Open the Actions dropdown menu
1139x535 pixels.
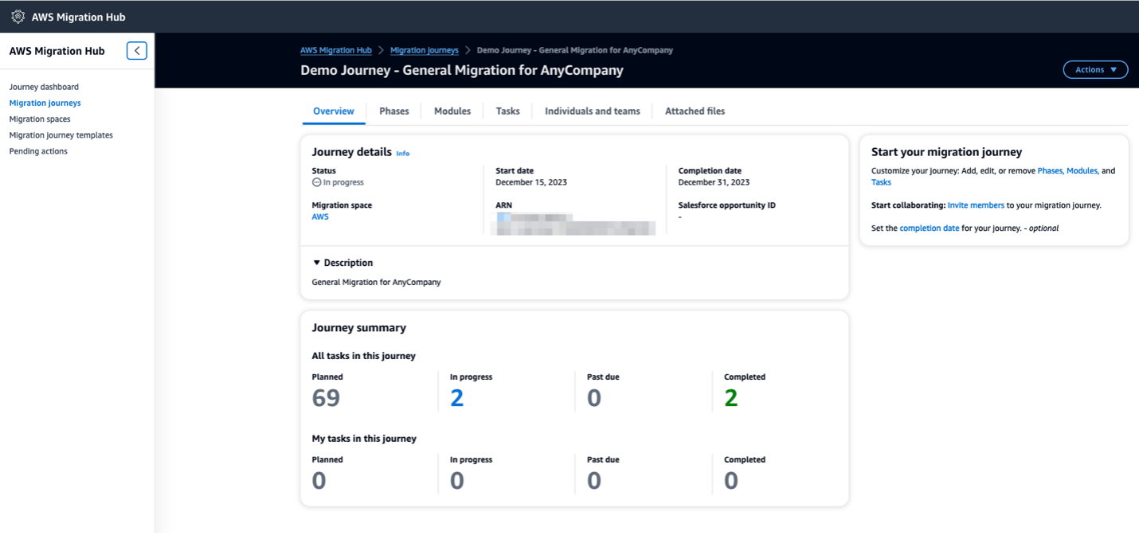click(1095, 70)
